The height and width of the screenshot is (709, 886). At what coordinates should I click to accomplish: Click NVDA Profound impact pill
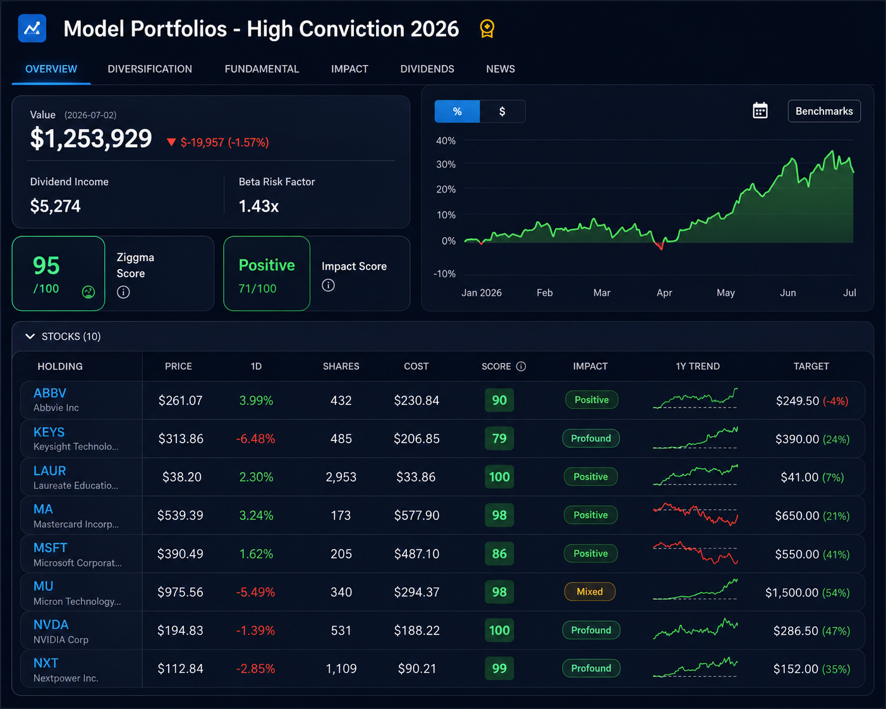click(591, 630)
